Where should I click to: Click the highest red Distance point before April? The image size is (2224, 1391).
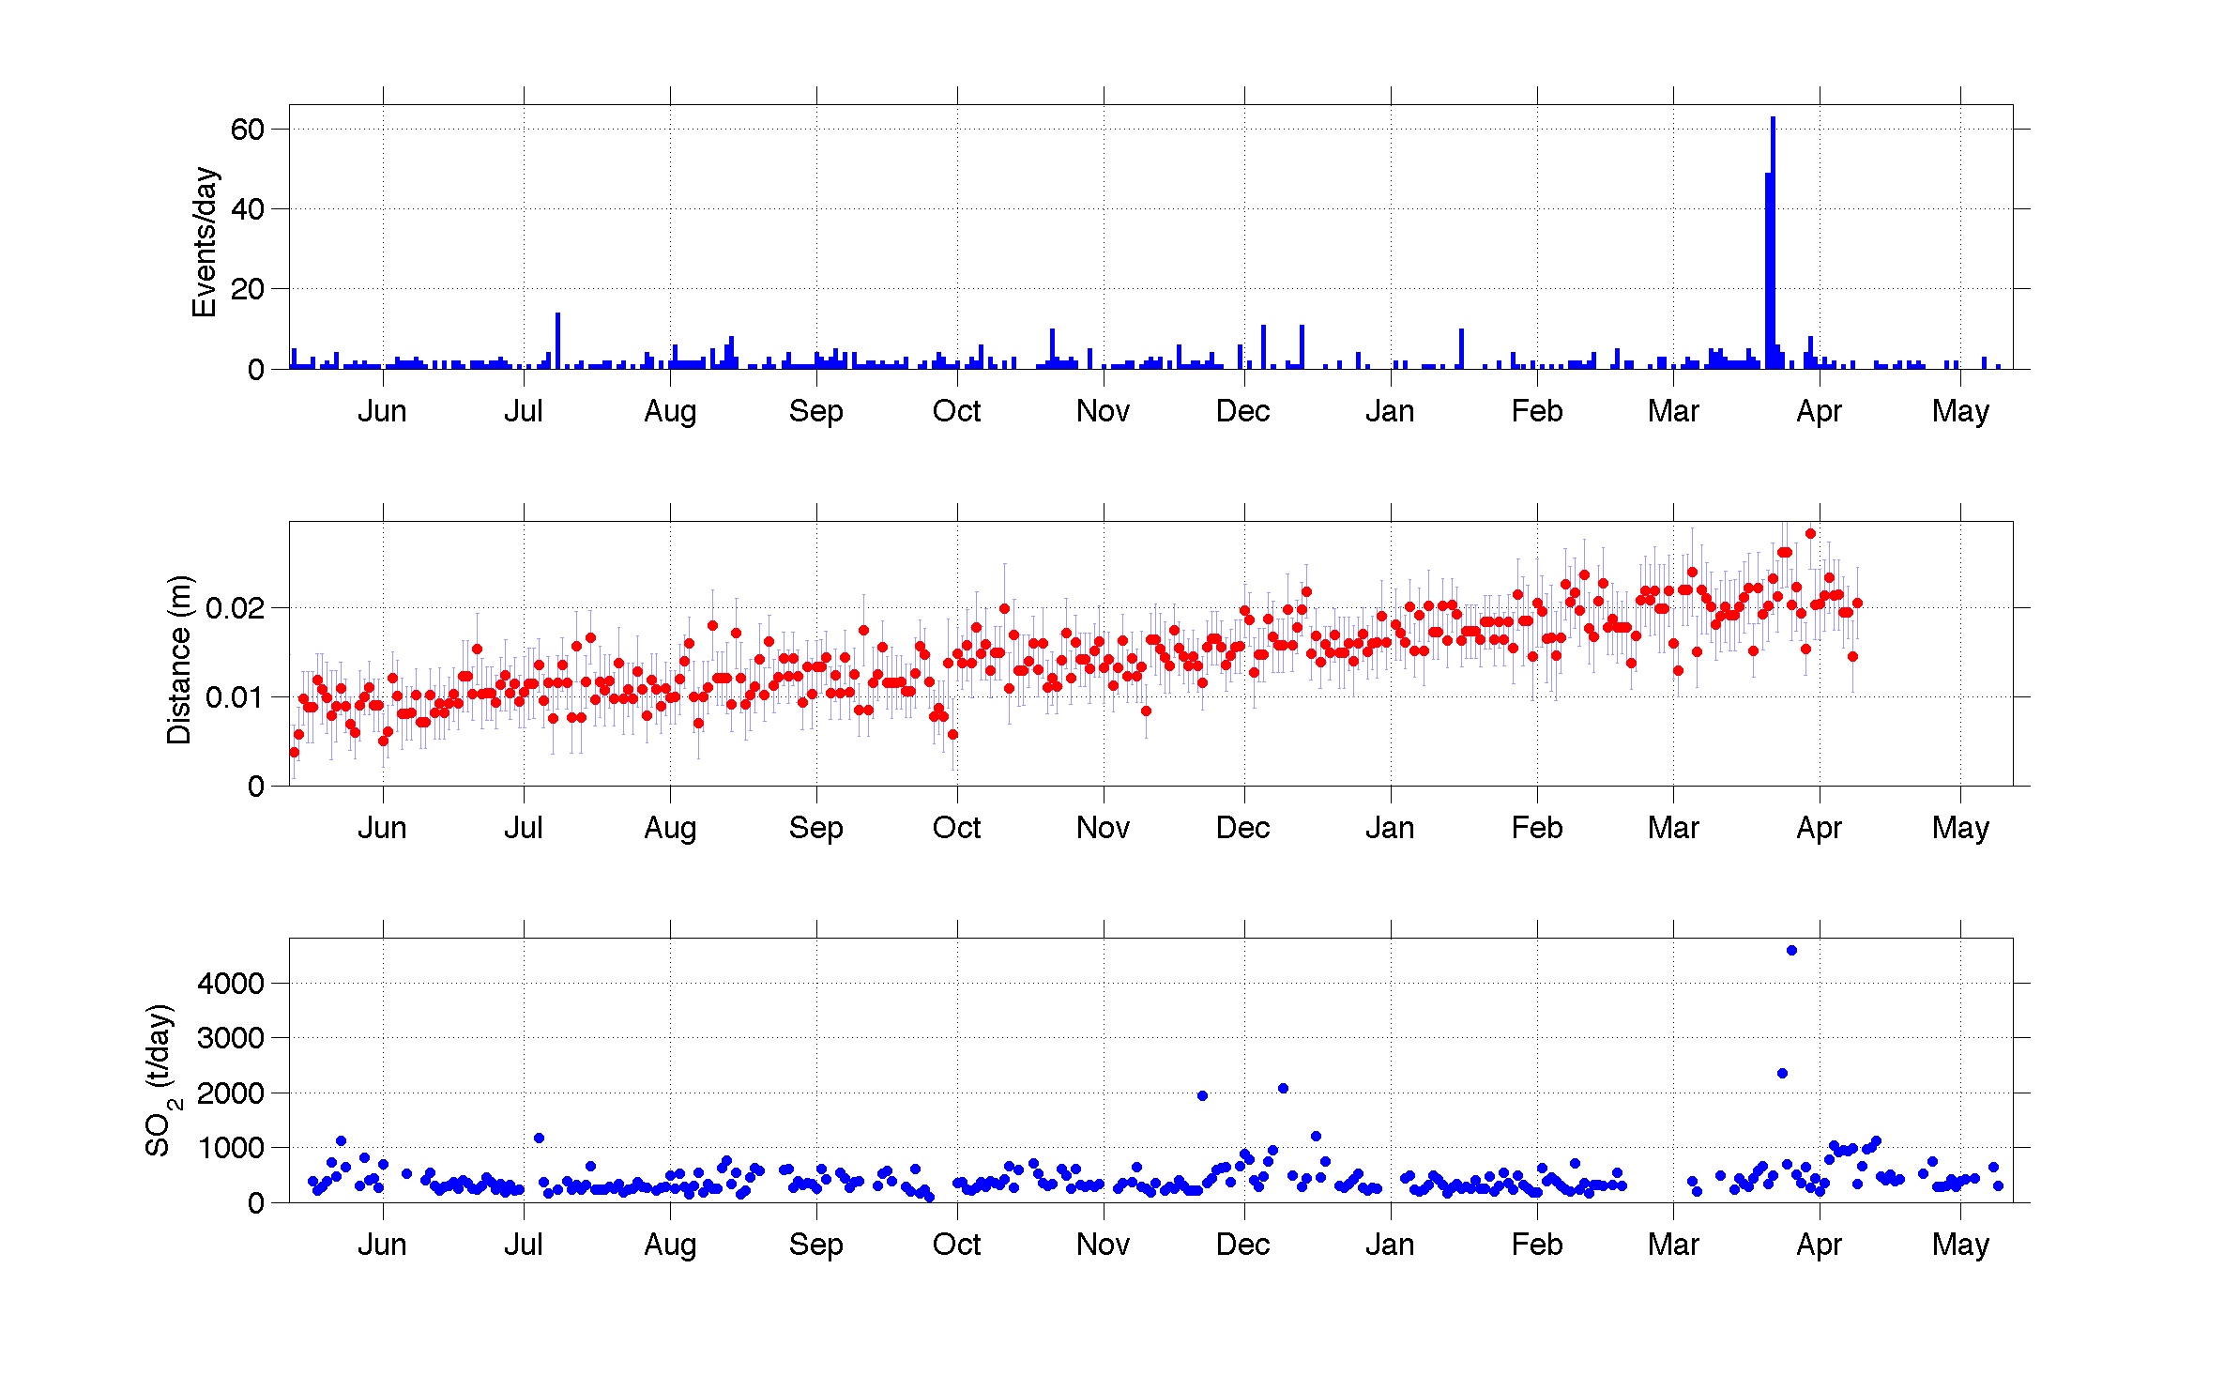point(1810,533)
